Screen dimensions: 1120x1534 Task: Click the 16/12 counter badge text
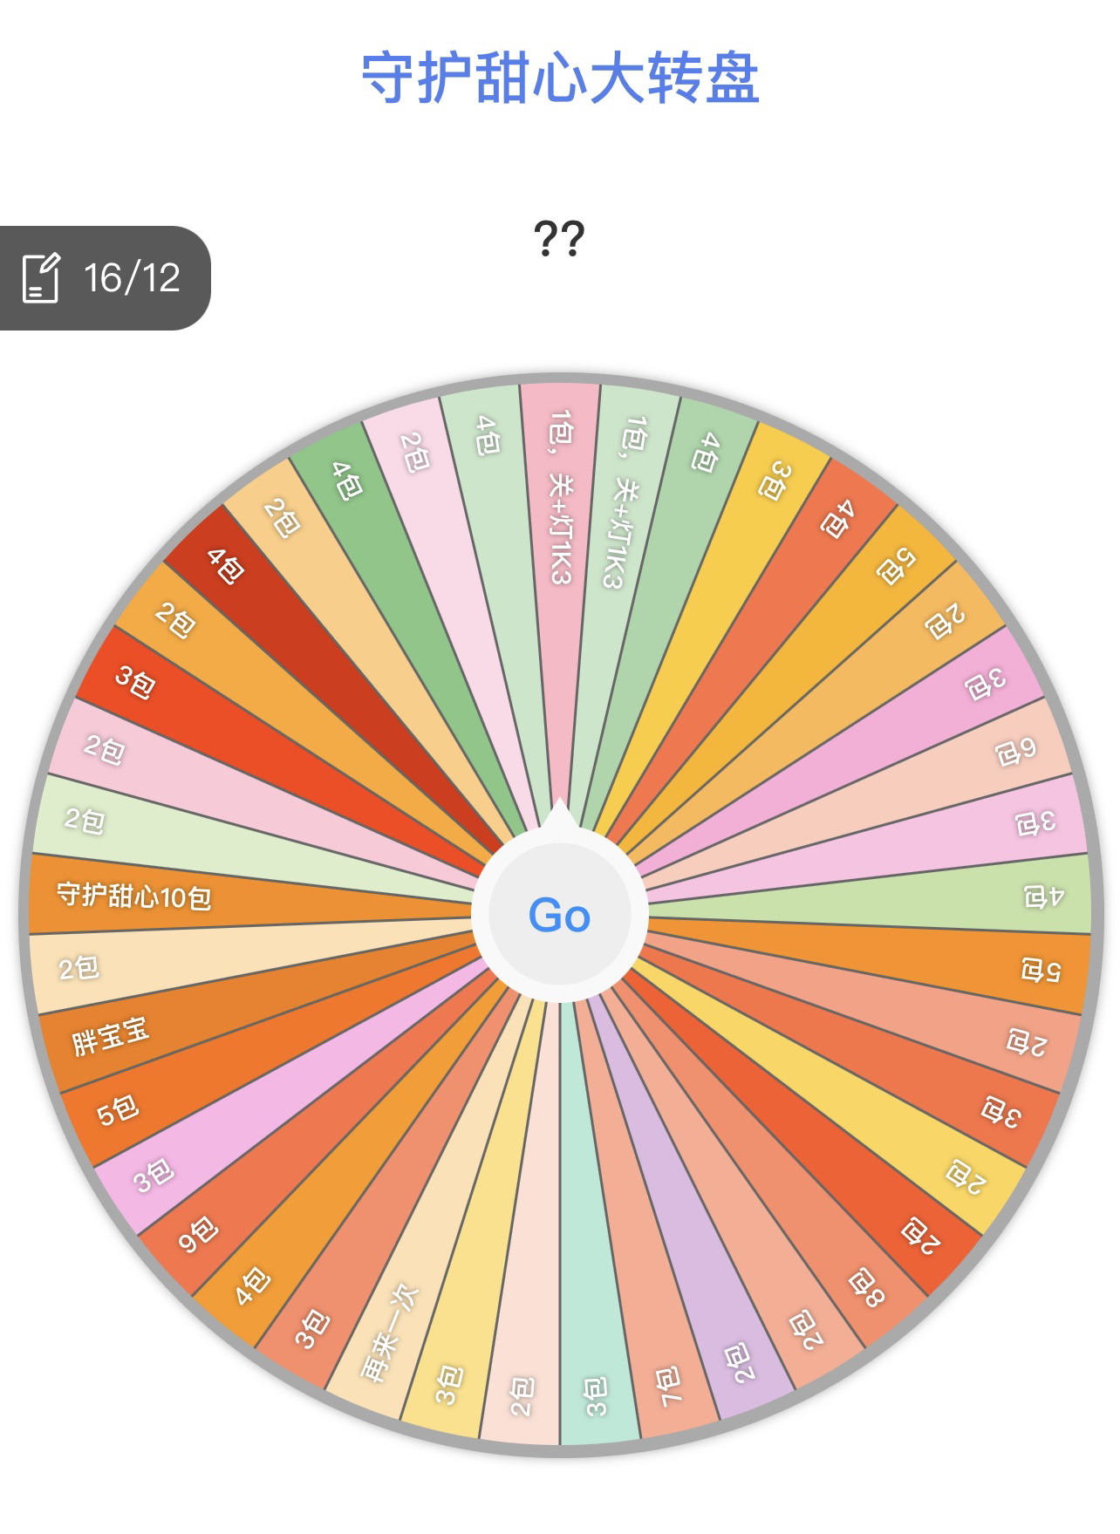pyautogui.click(x=132, y=278)
